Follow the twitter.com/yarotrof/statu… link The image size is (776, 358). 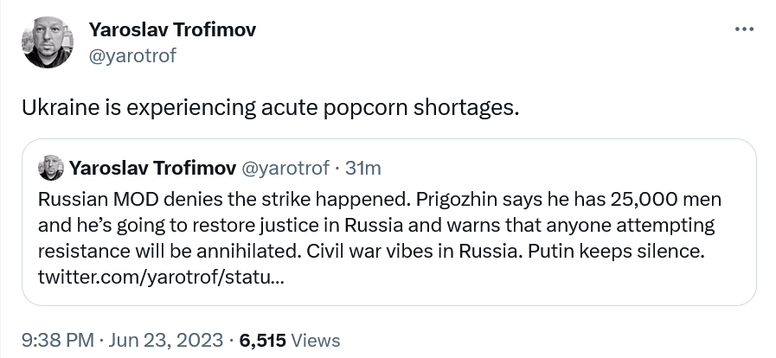[x=160, y=278]
